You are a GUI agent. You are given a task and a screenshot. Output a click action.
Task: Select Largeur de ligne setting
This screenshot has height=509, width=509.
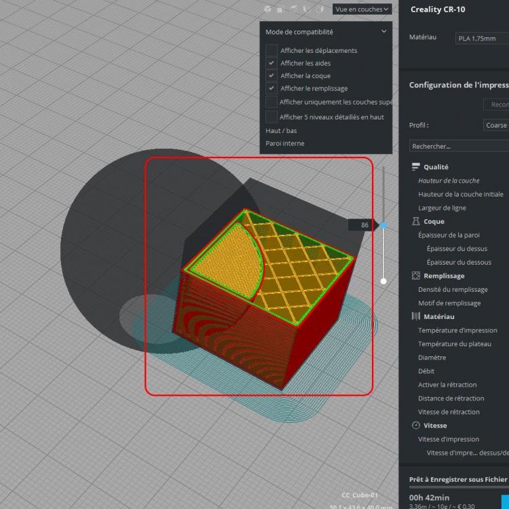click(442, 208)
